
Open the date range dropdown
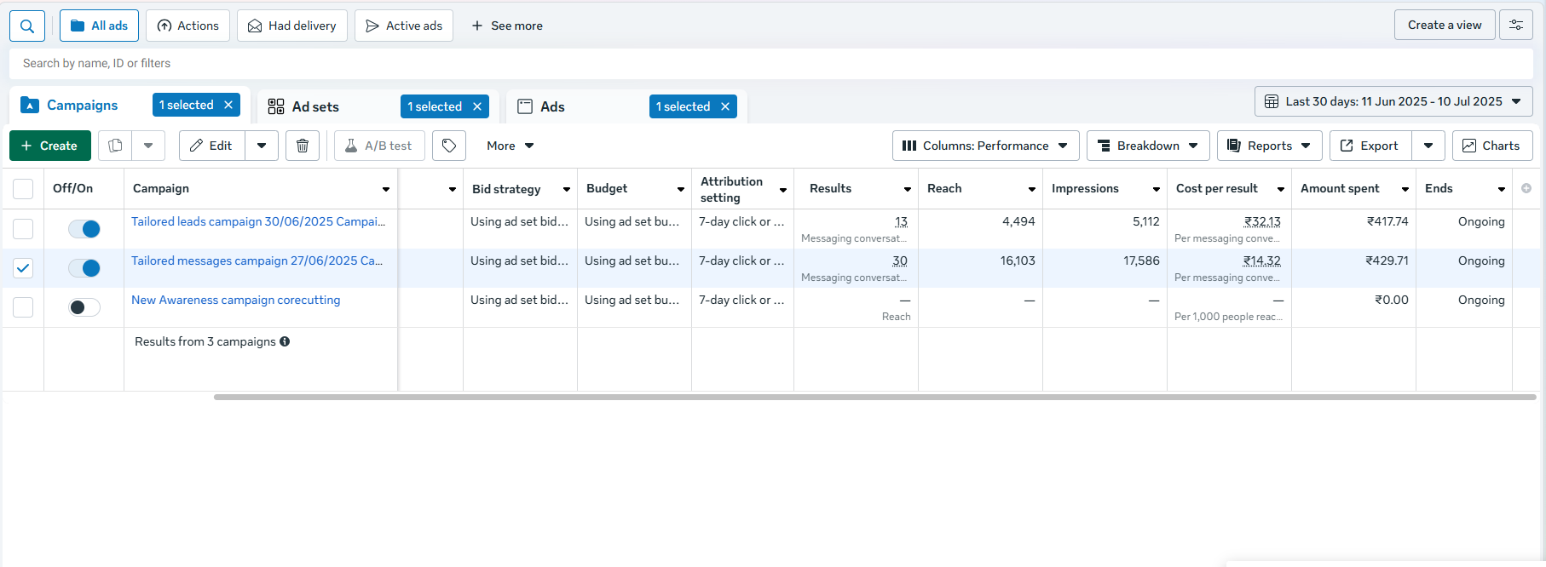pyautogui.click(x=1393, y=101)
